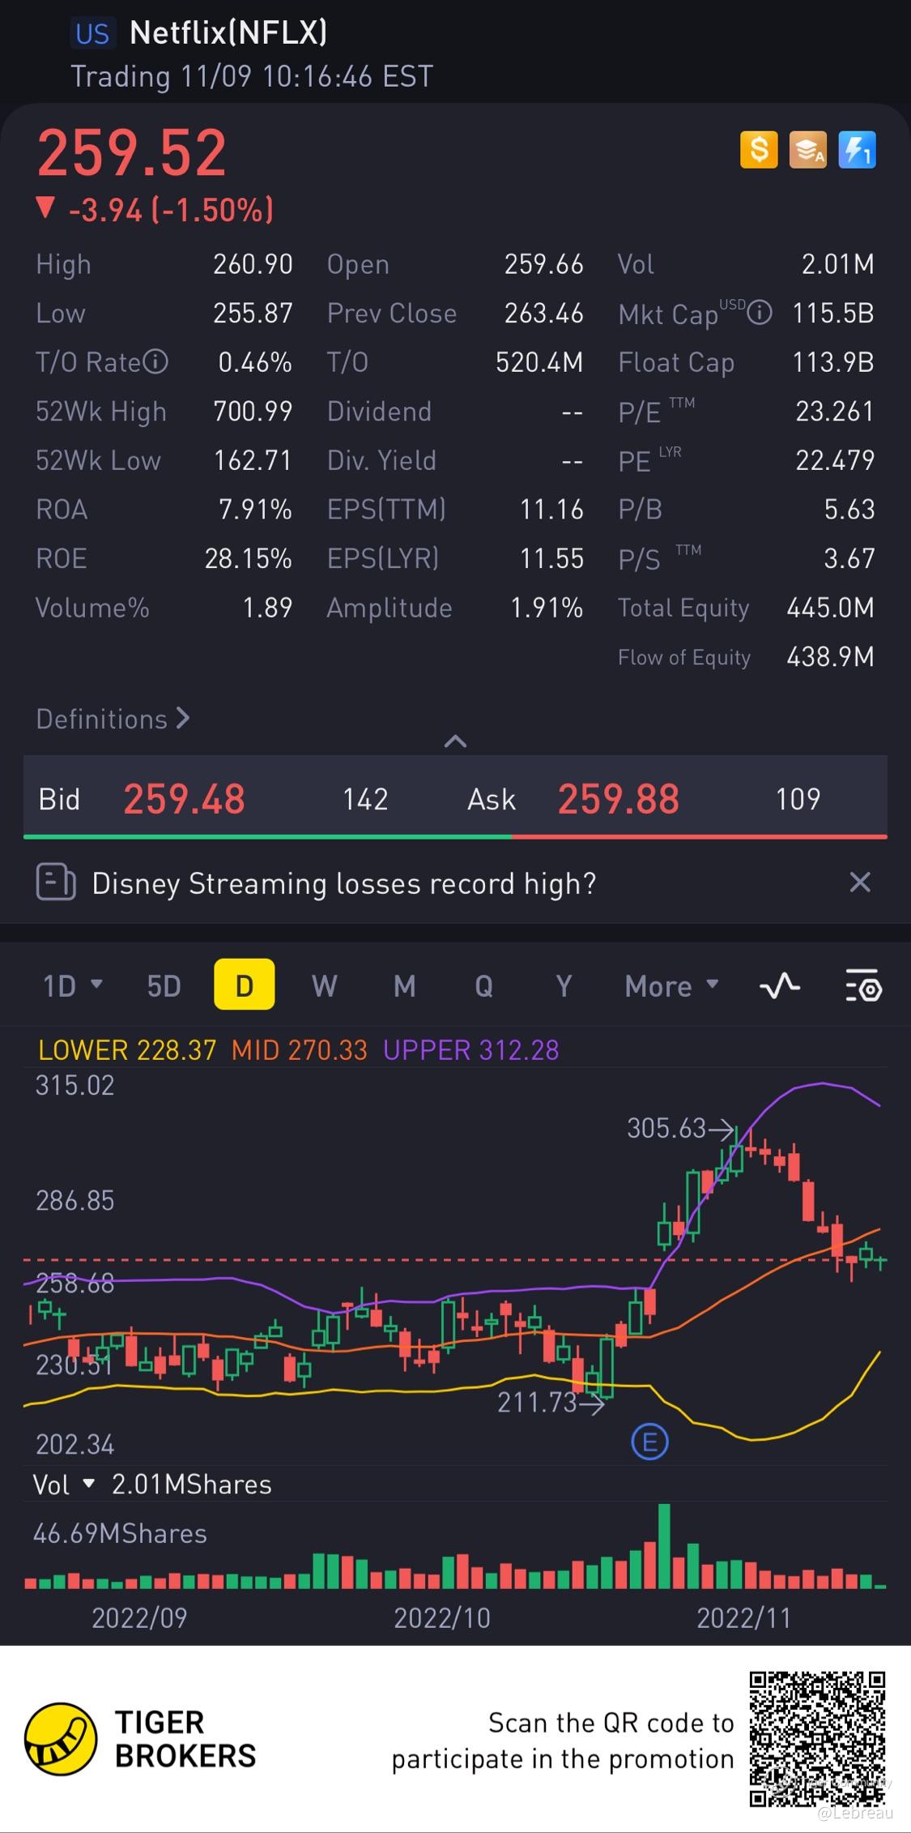Collapse the stock details panel chevron
The width and height of the screenshot is (911, 1833).
tap(455, 741)
